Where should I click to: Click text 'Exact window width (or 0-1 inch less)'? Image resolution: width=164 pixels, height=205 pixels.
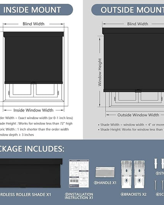(x=45, y=118)
